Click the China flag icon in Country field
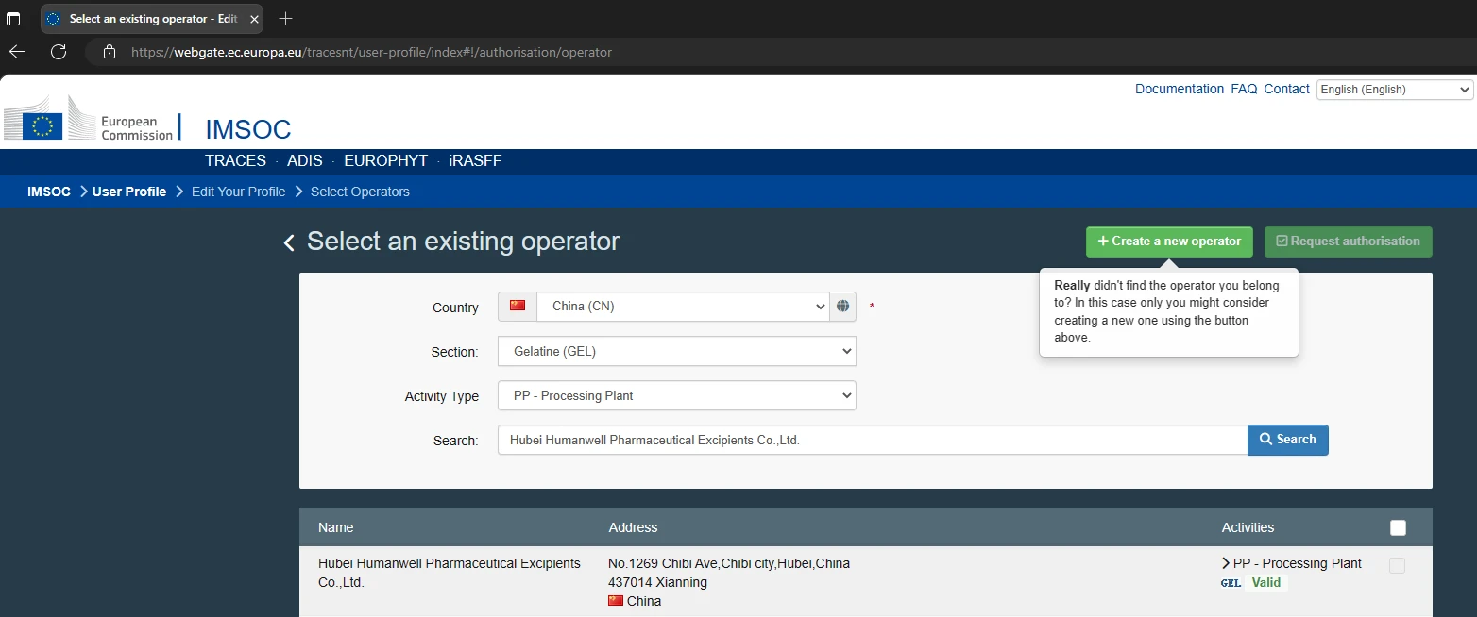The image size is (1477, 617). pyautogui.click(x=517, y=306)
